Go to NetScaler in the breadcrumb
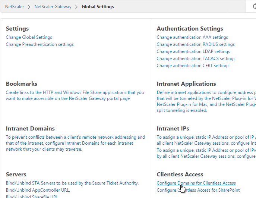 pyautogui.click(x=15, y=7)
